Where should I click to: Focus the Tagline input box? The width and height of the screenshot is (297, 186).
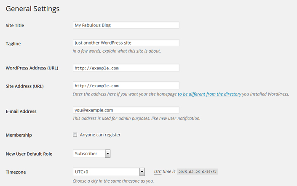[x=126, y=43]
